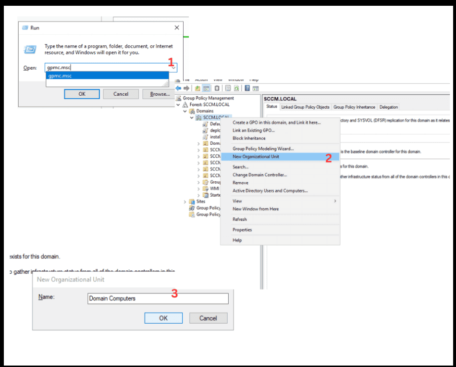Image resolution: width=456 pixels, height=367 pixels.
Task: Open the dropdown arrow in the Run dialog
Action: (173, 68)
